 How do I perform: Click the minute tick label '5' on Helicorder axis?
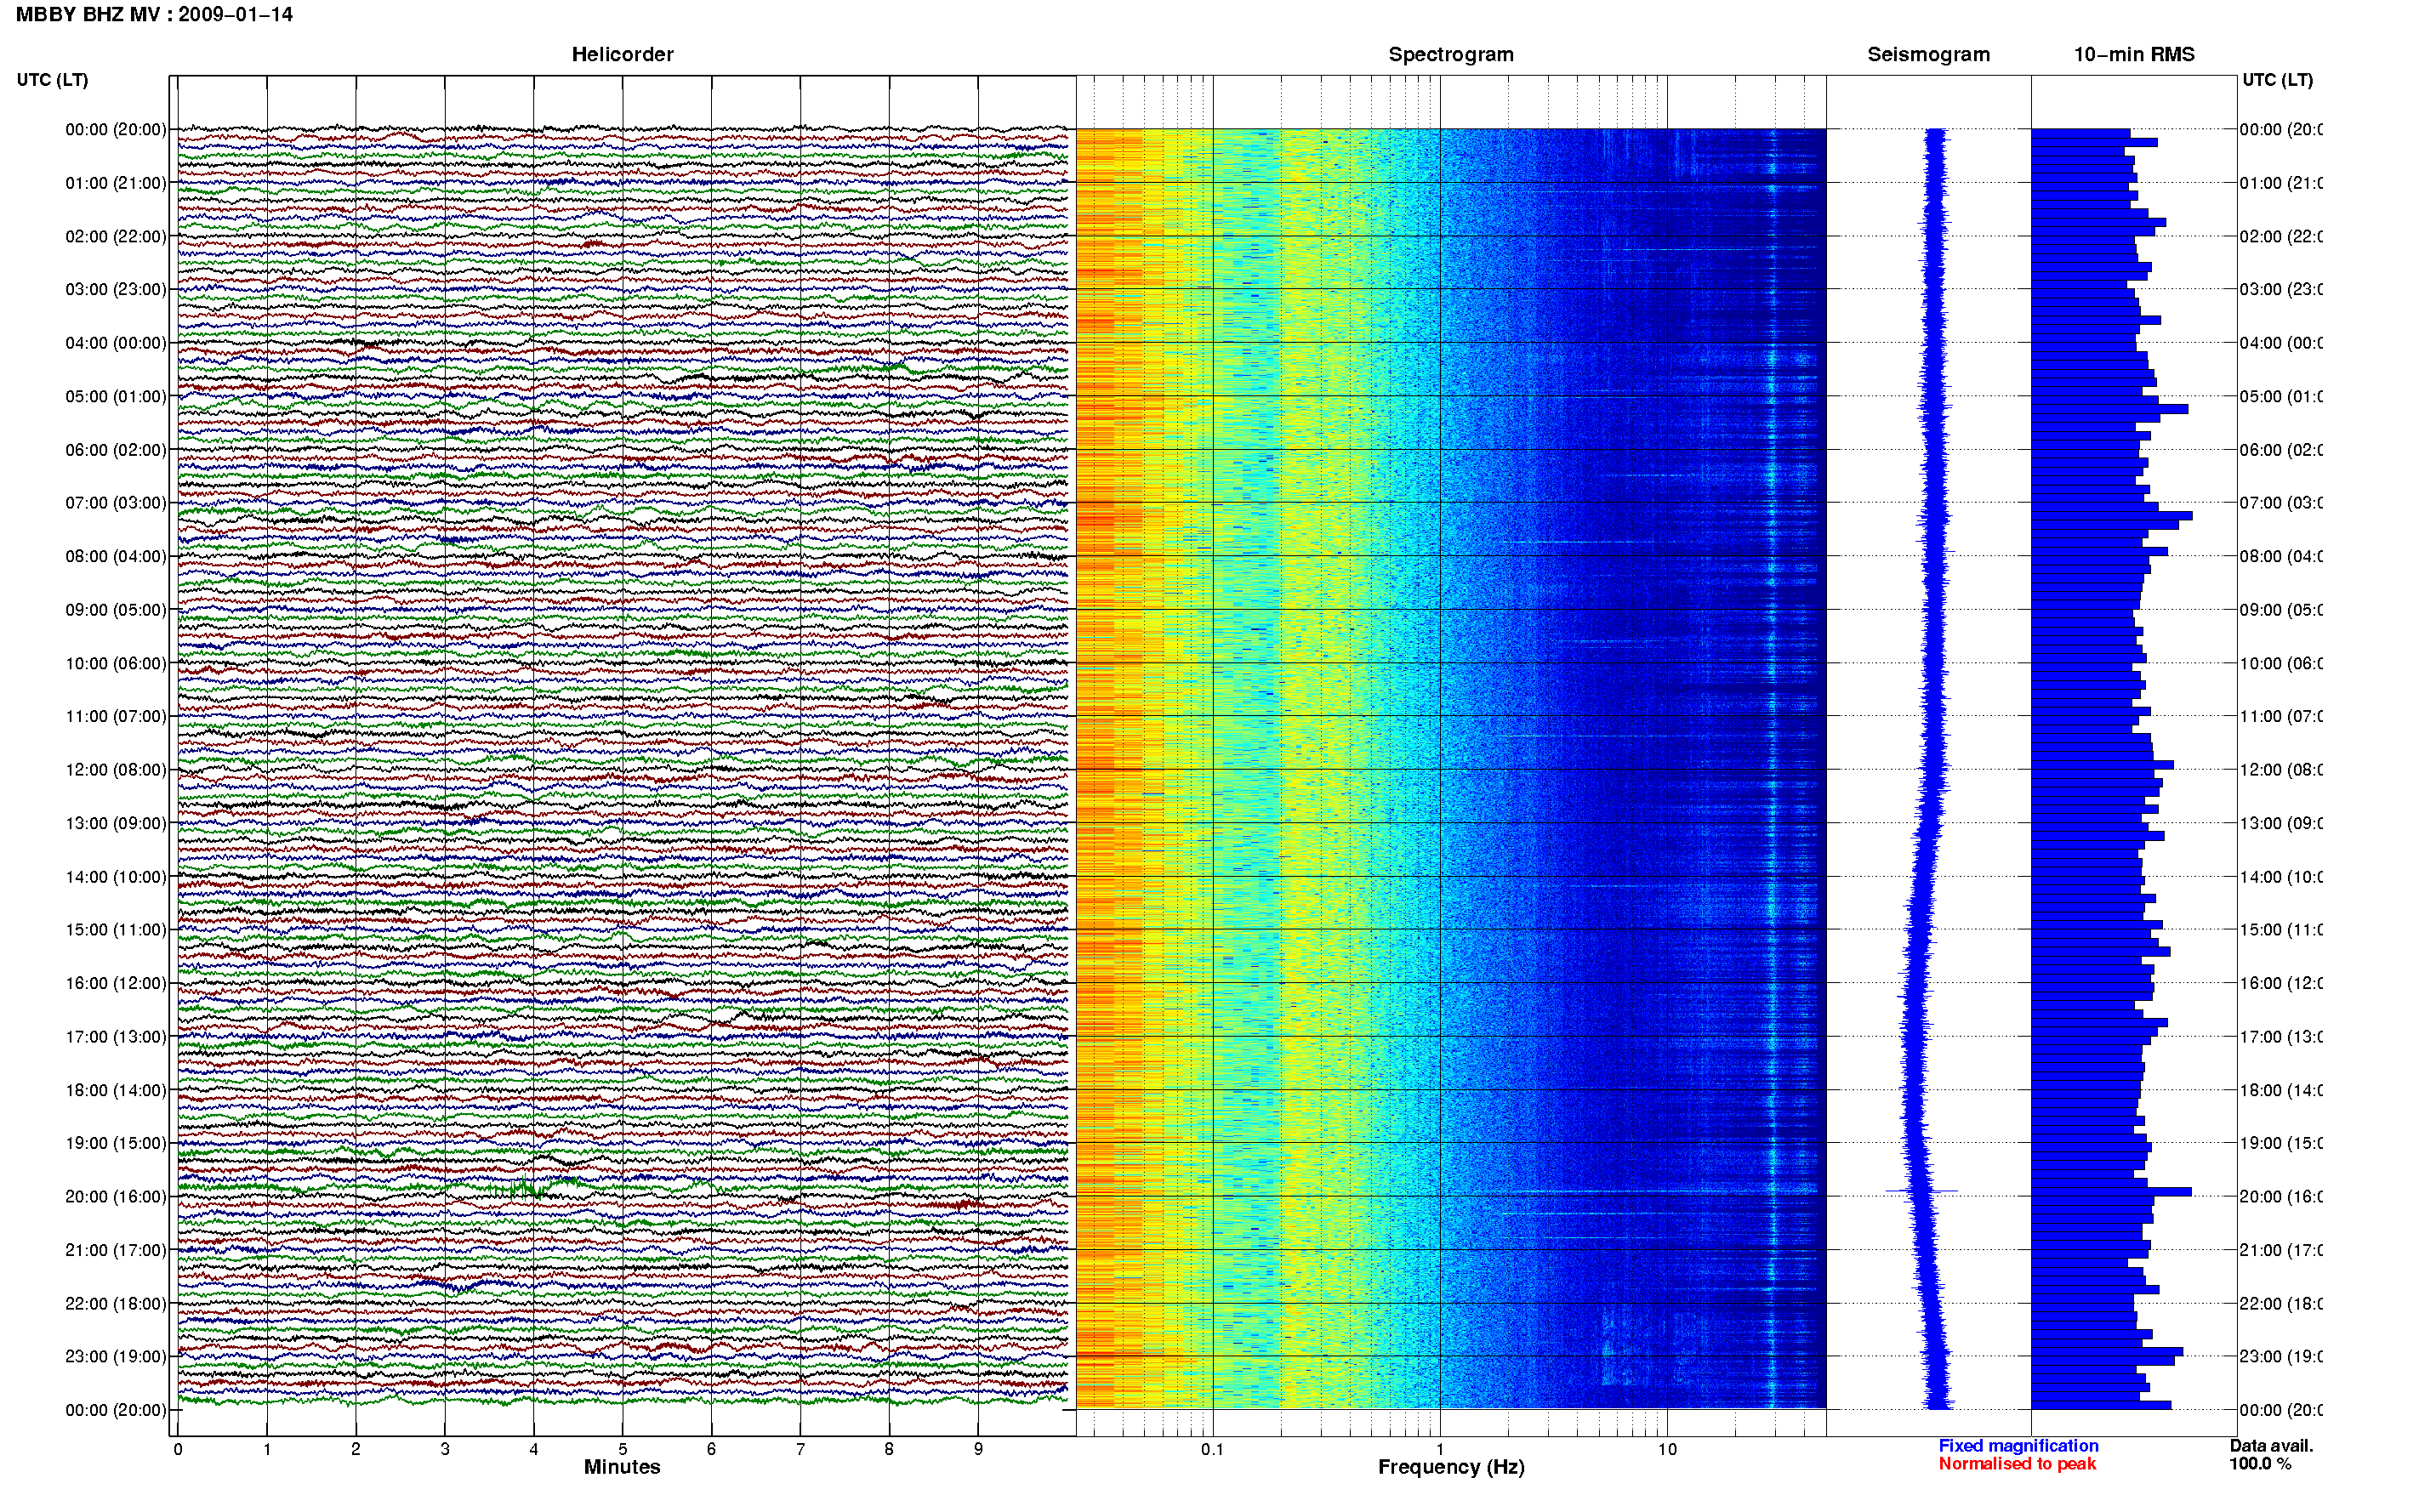622,1449
